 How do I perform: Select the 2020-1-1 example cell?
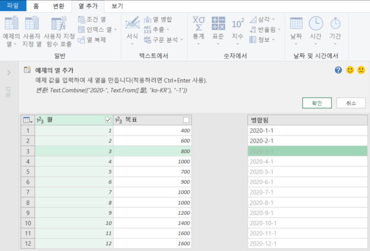click(307, 130)
